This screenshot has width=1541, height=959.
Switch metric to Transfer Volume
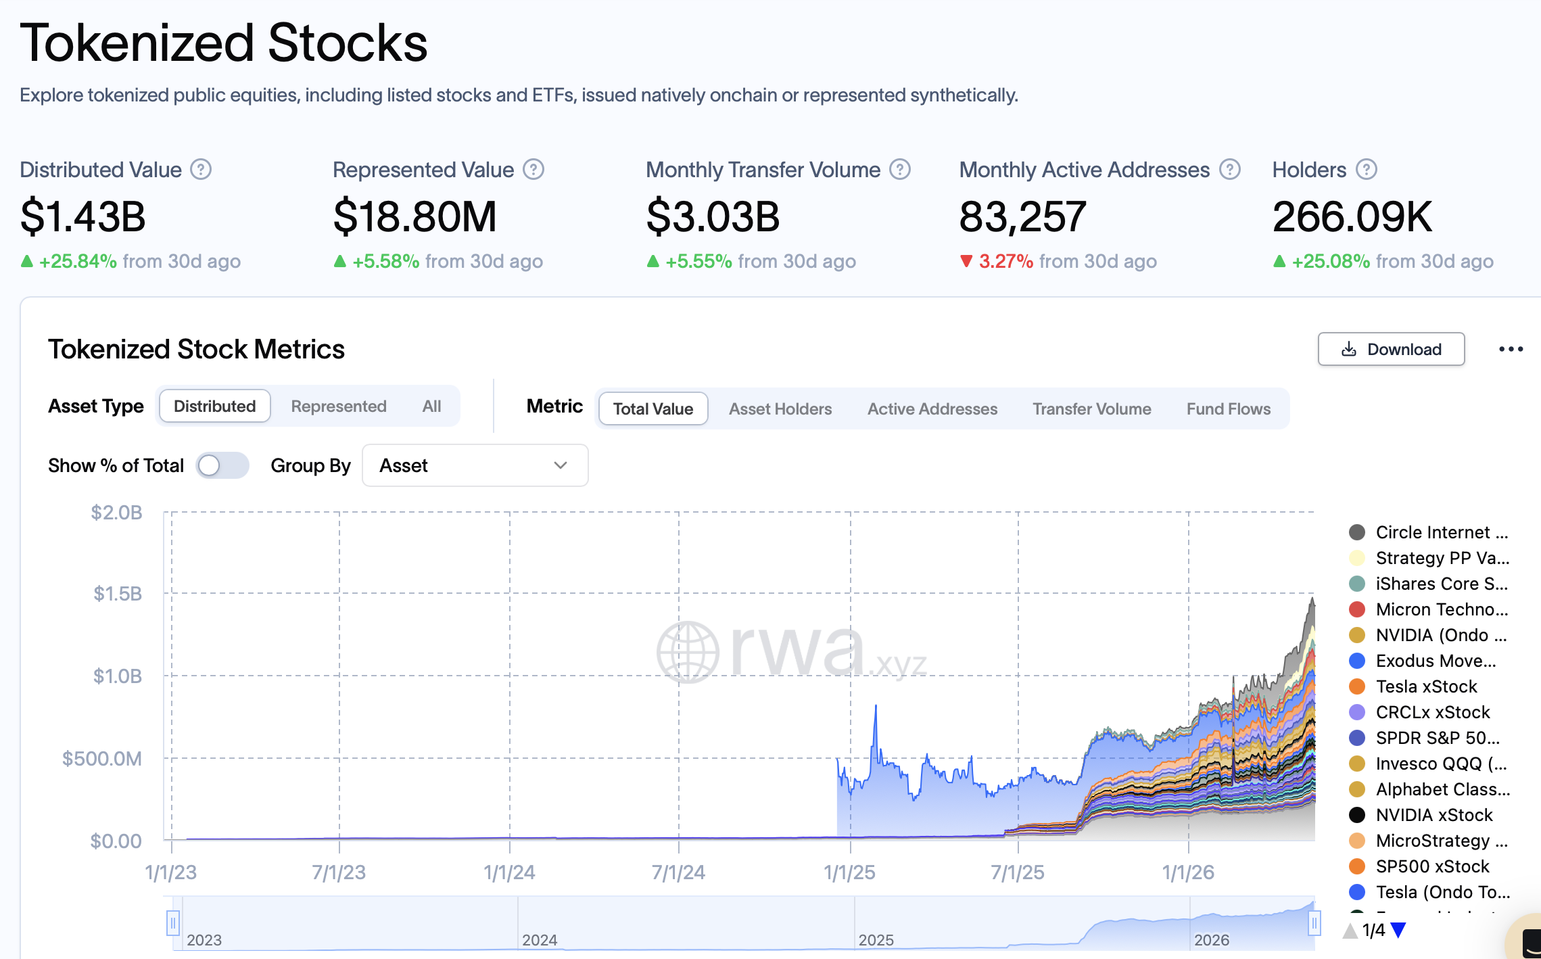tap(1092, 408)
